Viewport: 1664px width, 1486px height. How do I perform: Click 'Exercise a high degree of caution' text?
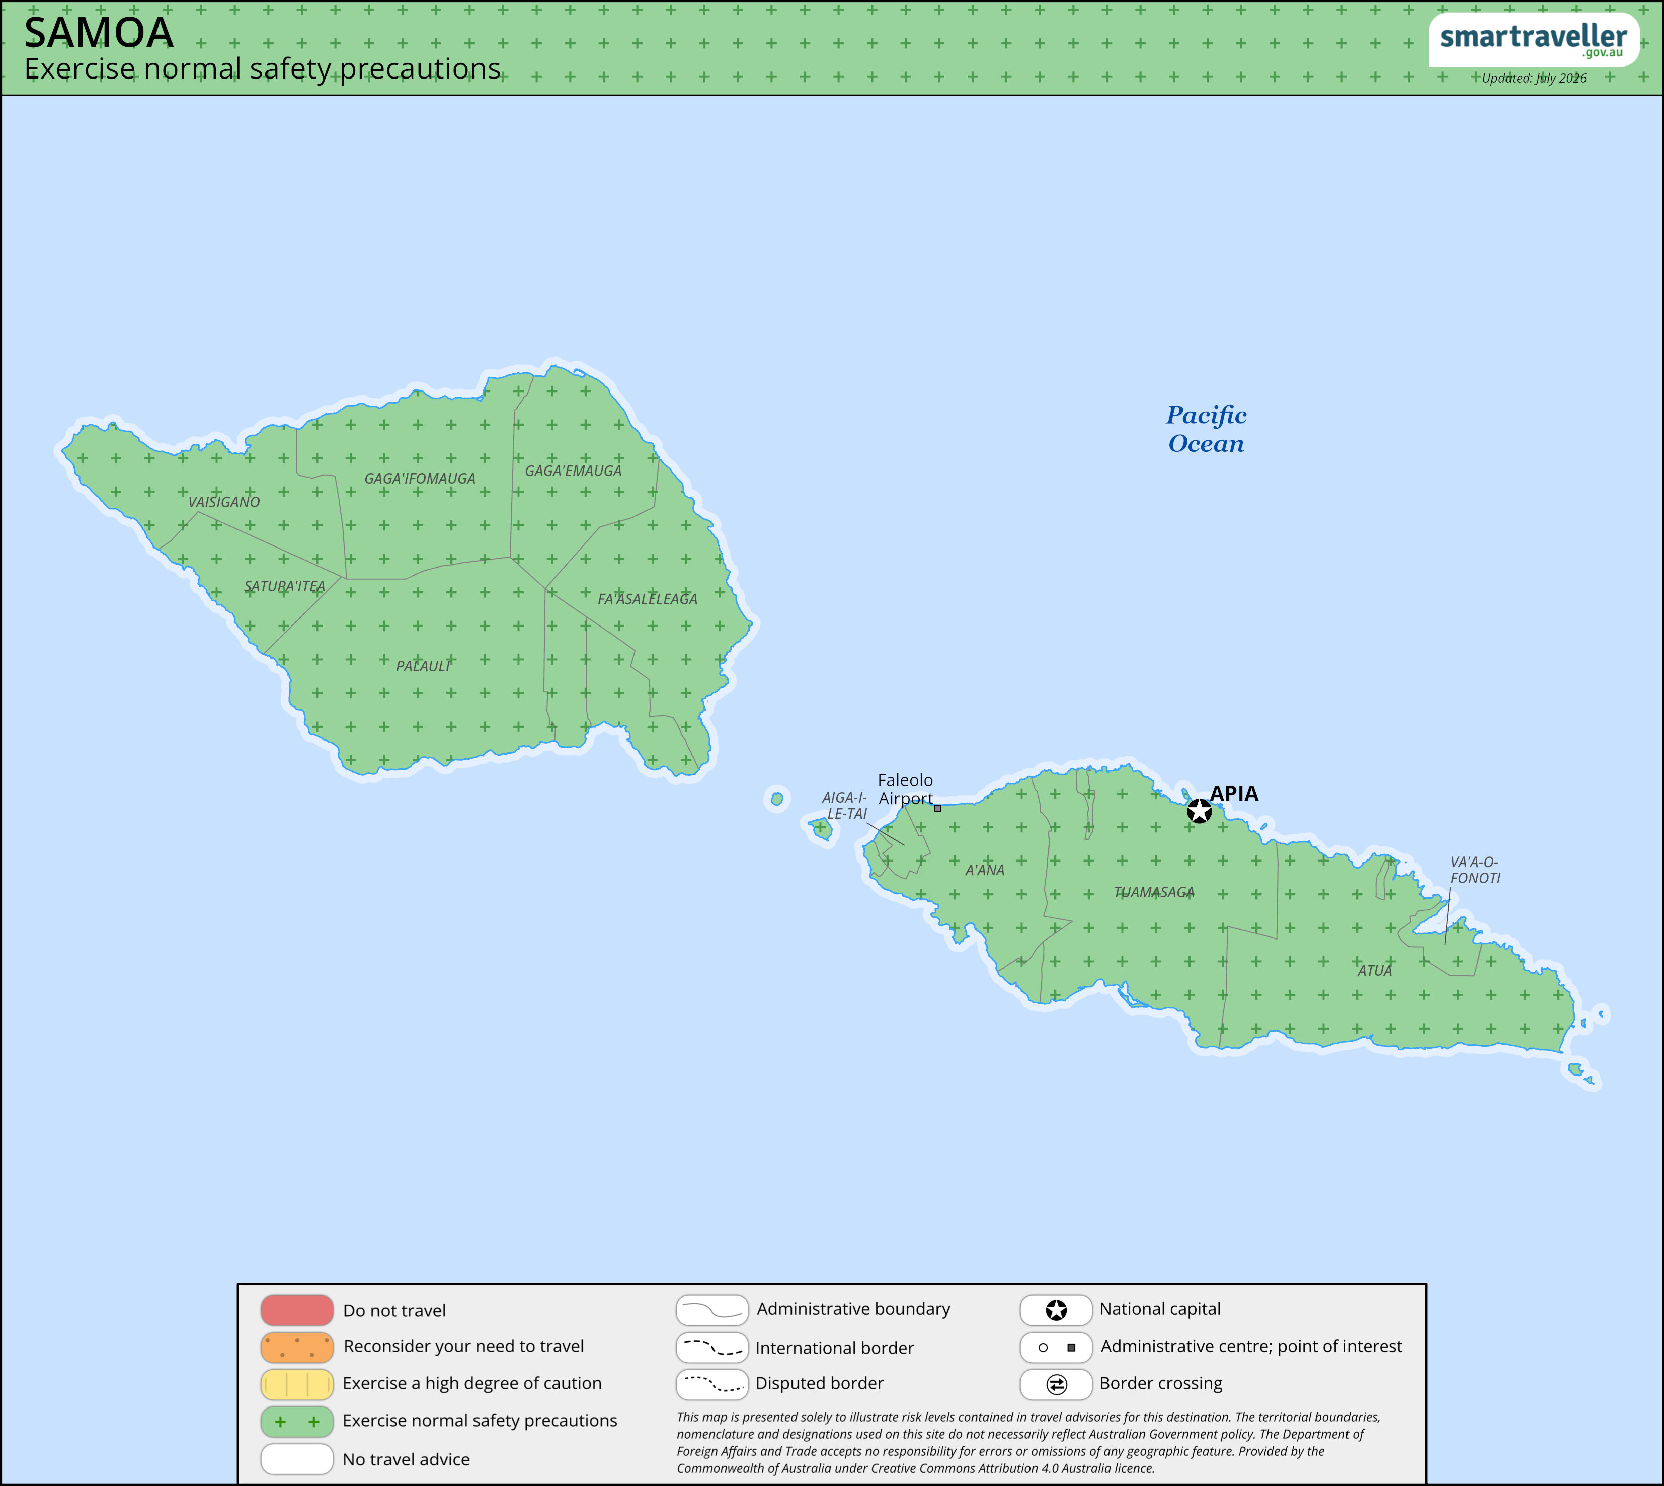coord(472,1384)
